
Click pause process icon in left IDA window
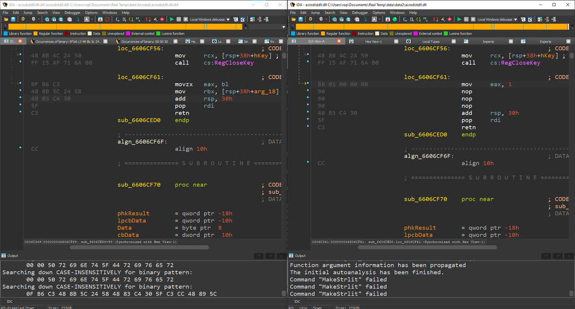point(179,19)
